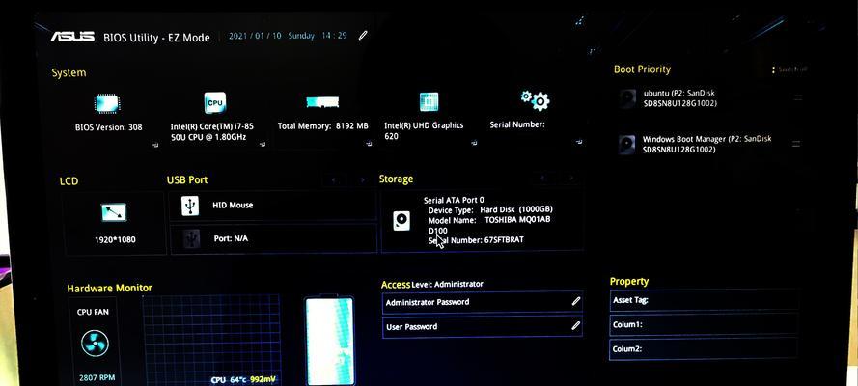Click the gears icon above Serial Number
The width and height of the screenshot is (858, 386).
pyautogui.click(x=535, y=99)
